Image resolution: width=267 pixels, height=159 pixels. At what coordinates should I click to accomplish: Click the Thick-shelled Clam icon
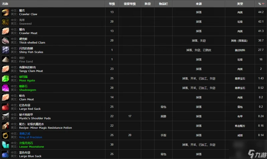(5, 41)
